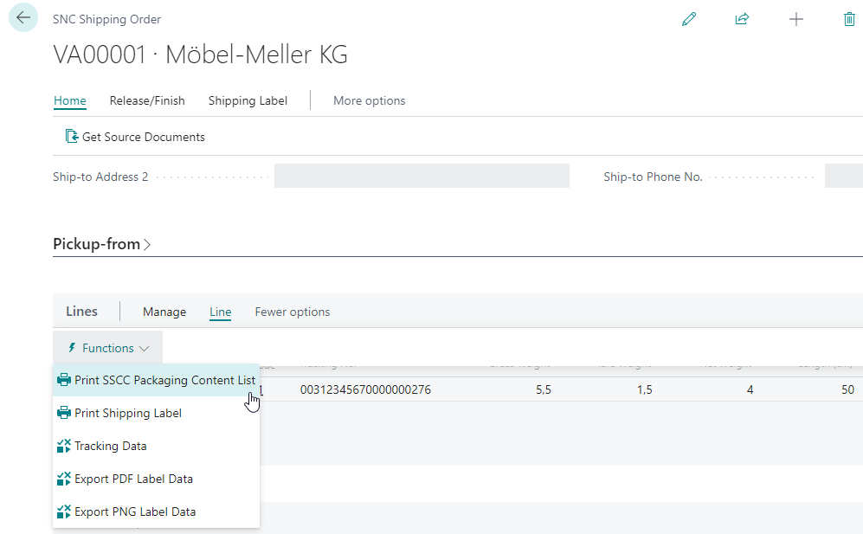The height and width of the screenshot is (534, 863).
Task: Expand the Pickup-from section
Action: point(102,244)
